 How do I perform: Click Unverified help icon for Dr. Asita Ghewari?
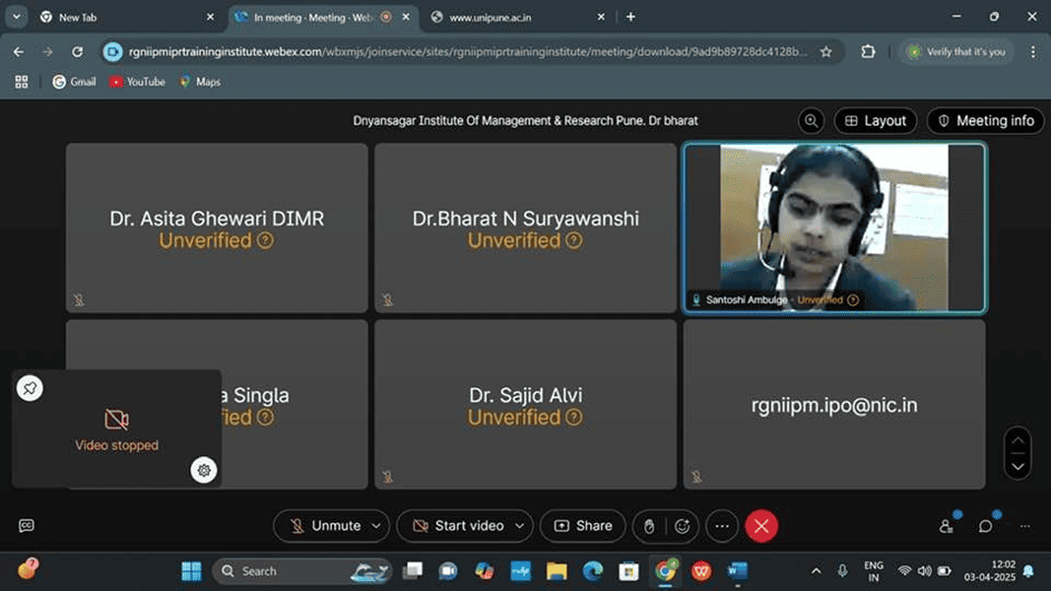[265, 240]
